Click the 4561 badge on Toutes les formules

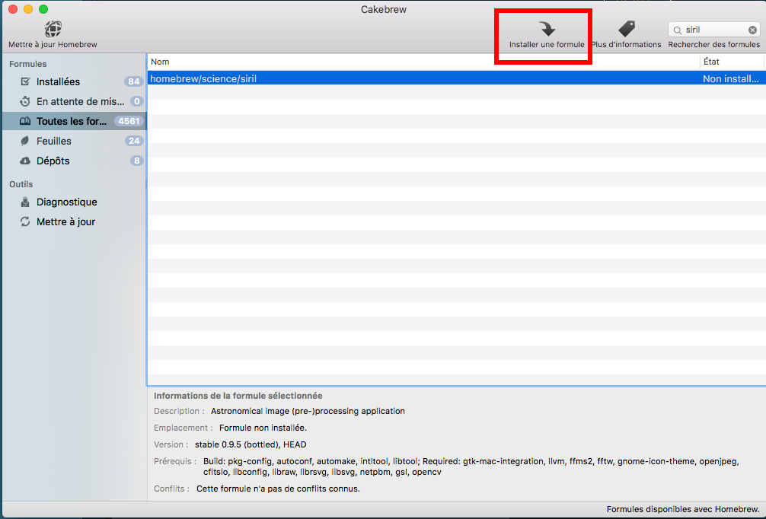pos(128,121)
